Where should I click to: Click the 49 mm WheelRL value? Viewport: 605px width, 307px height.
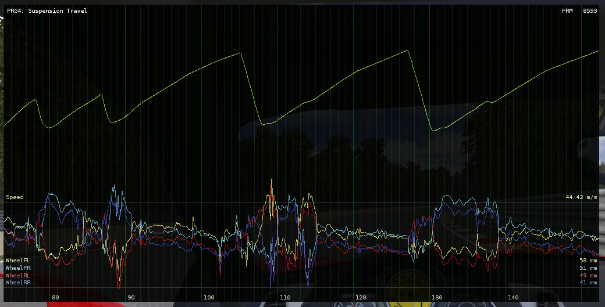[x=588, y=275]
